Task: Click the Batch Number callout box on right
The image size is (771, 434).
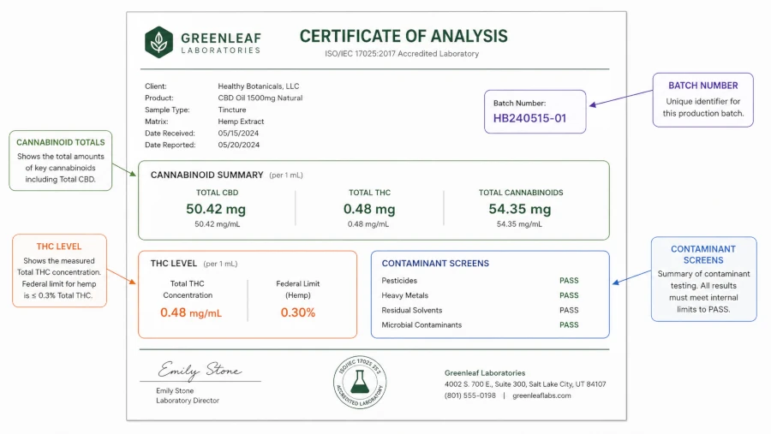Action: (702, 100)
